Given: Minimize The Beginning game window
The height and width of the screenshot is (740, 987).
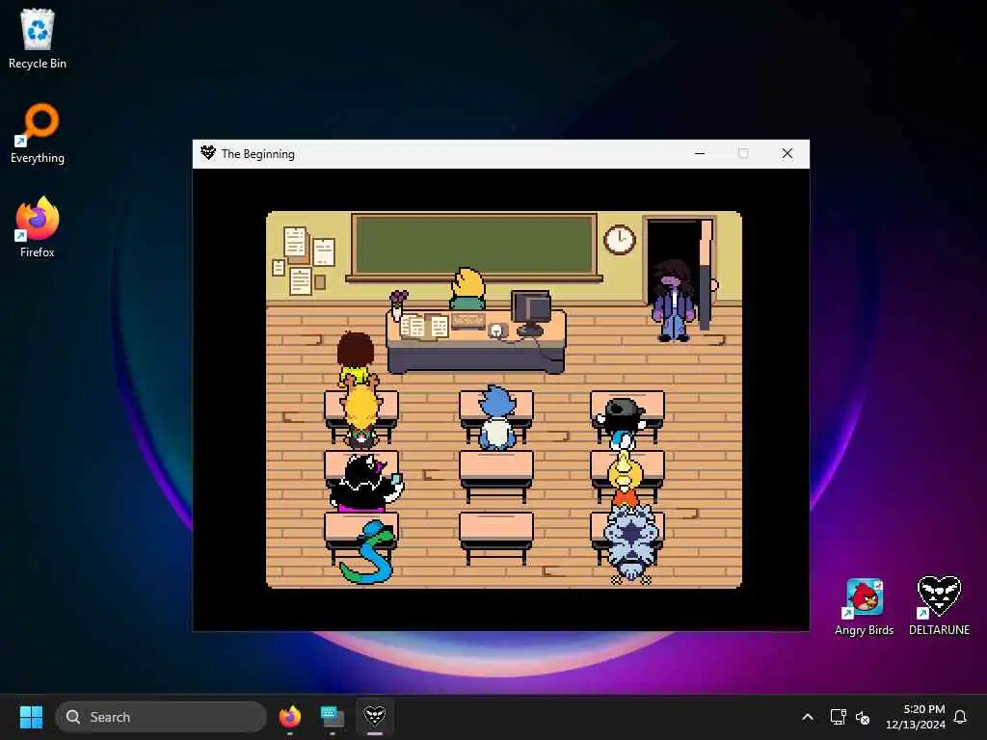Looking at the screenshot, I should 700,153.
